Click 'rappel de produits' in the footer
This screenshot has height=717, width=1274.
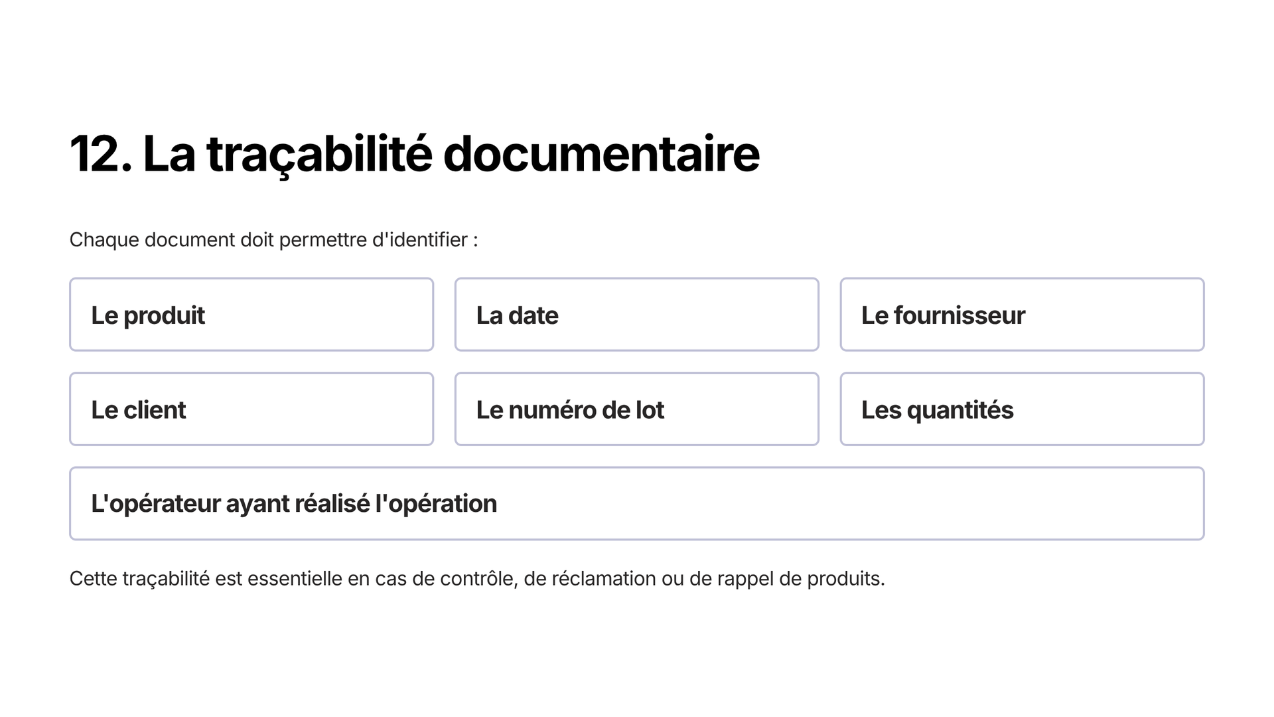click(801, 579)
